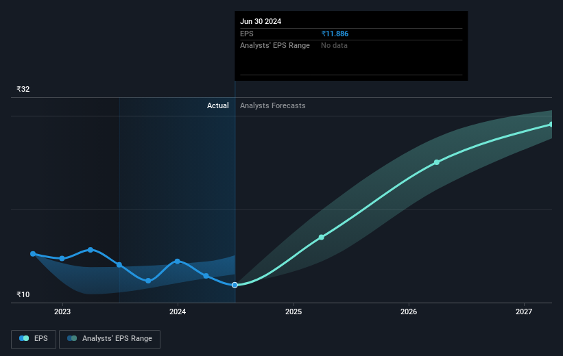563x356 pixels.
Task: Select the EPS low point in late 2023
Action: tap(148, 281)
